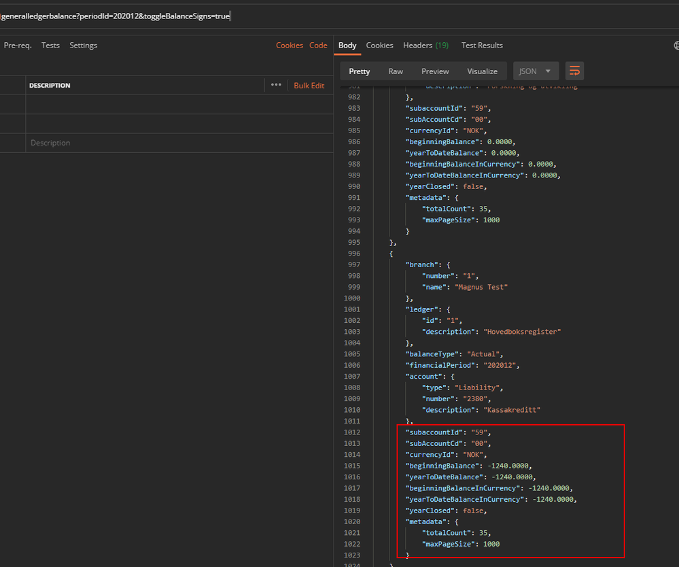Click the orange Code link
This screenshot has height=567, width=679.
click(318, 46)
